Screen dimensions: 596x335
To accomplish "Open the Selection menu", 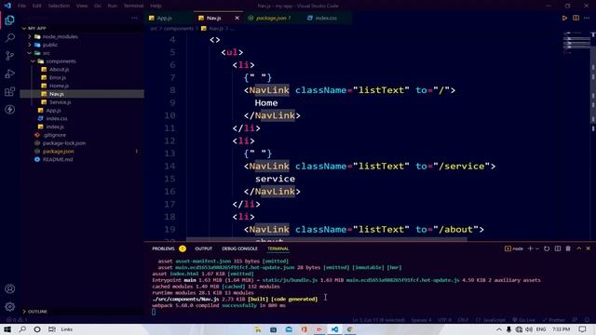I will (59, 6).
